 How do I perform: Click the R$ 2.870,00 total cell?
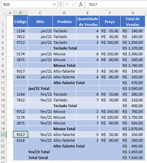point(133,129)
